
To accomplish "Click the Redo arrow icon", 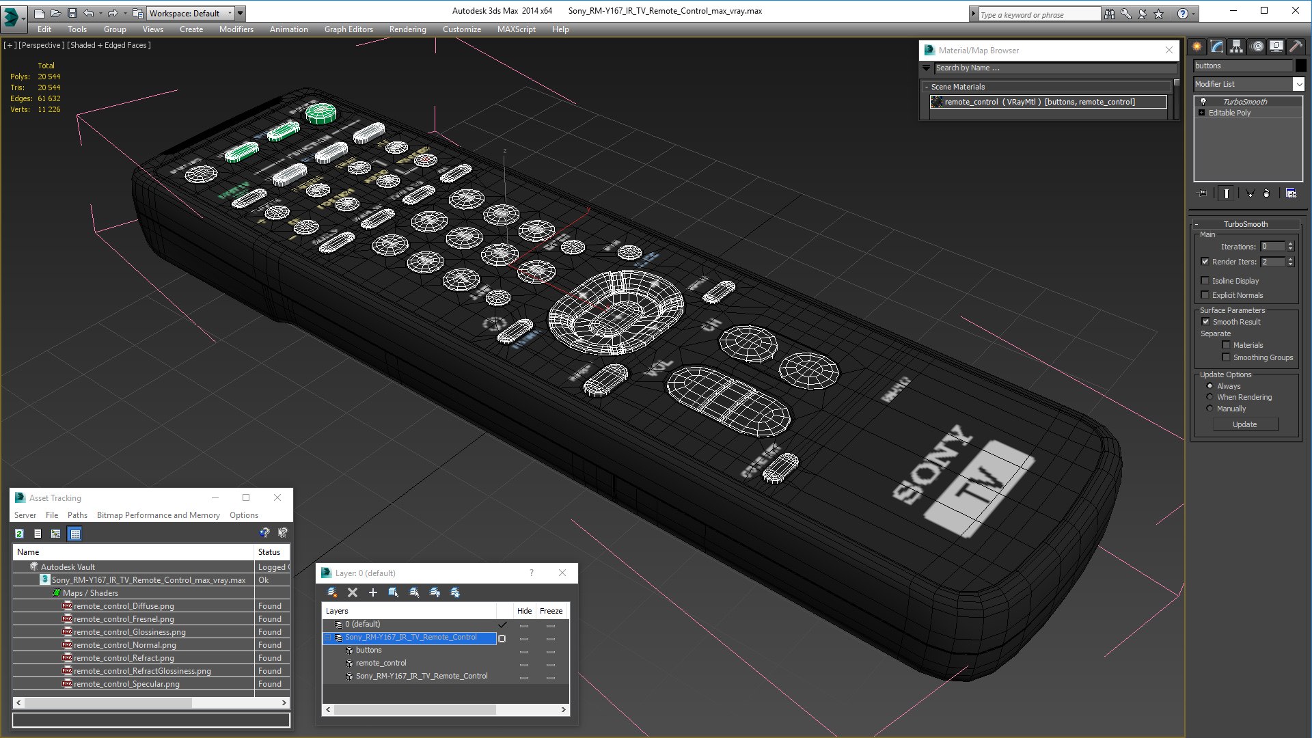I will (112, 13).
